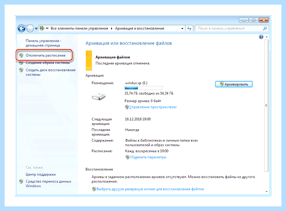
Task: Click the 'windus xp (E:)' drive label
Action: pos(136,83)
